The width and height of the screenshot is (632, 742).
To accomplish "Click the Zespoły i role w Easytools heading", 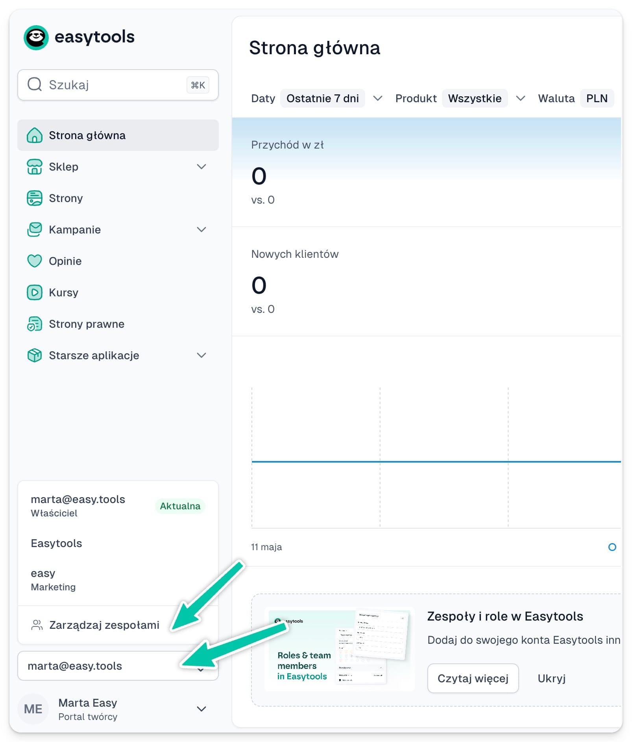I will coord(505,616).
